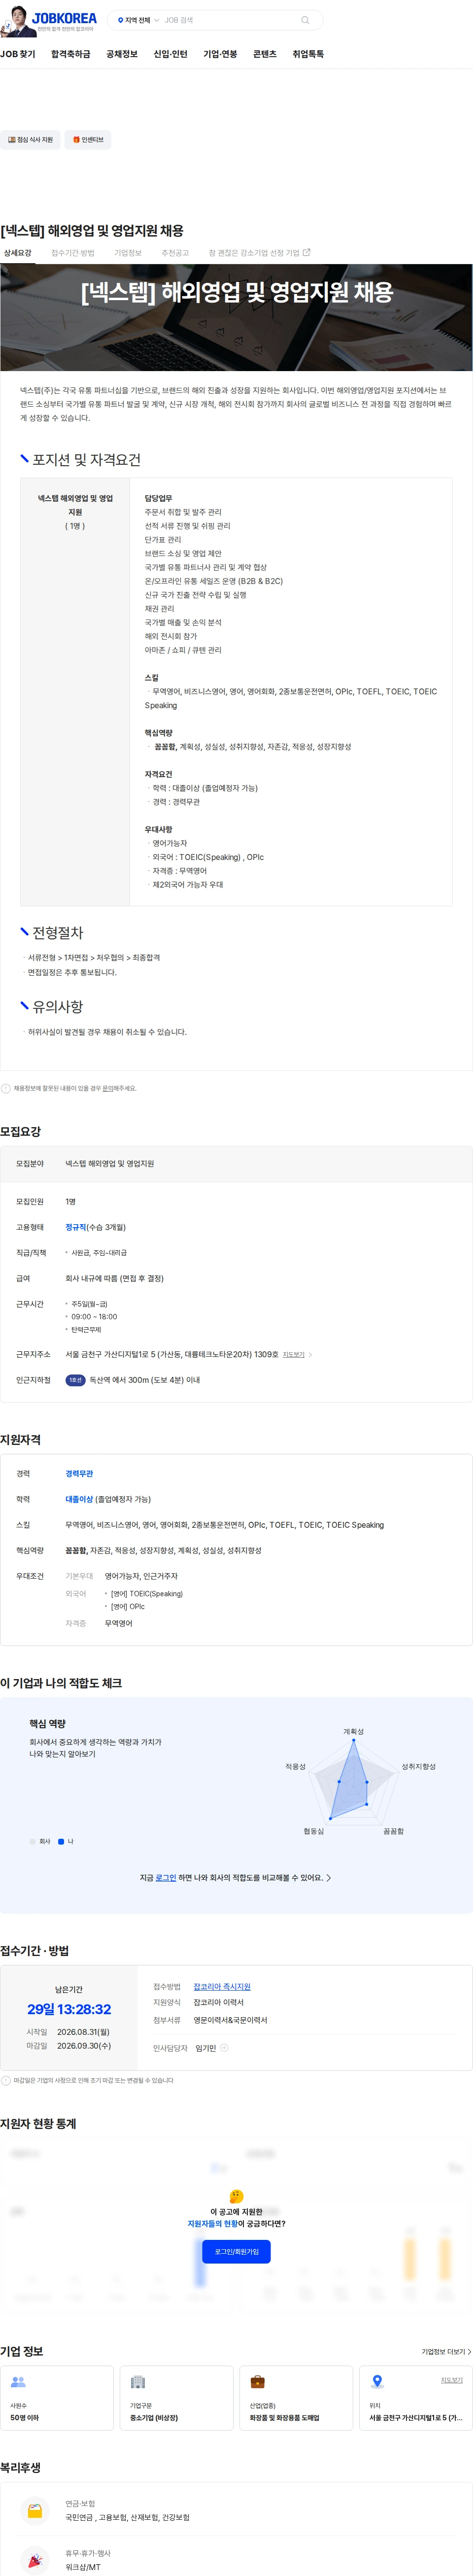Click the chevron after 지도보기 address link

pyautogui.click(x=310, y=1355)
